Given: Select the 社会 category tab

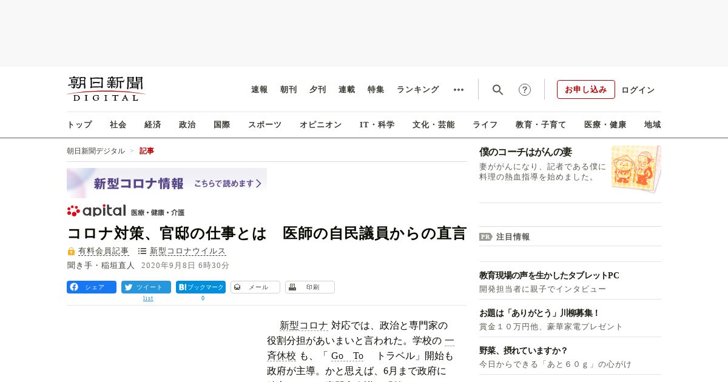Looking at the screenshot, I should point(118,125).
